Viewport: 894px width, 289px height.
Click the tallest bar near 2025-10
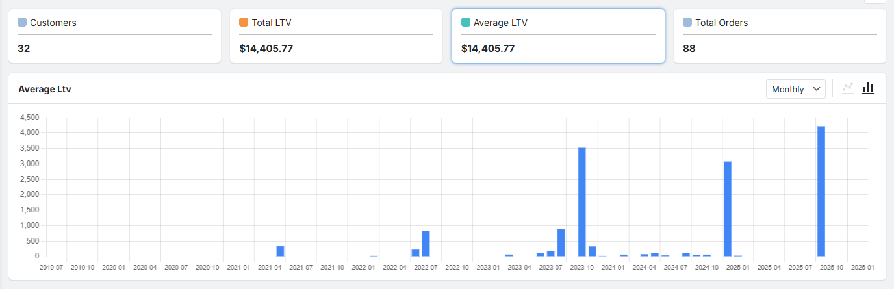point(821,192)
